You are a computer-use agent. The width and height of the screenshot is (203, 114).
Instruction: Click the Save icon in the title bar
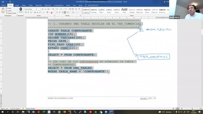(x=3, y=2)
